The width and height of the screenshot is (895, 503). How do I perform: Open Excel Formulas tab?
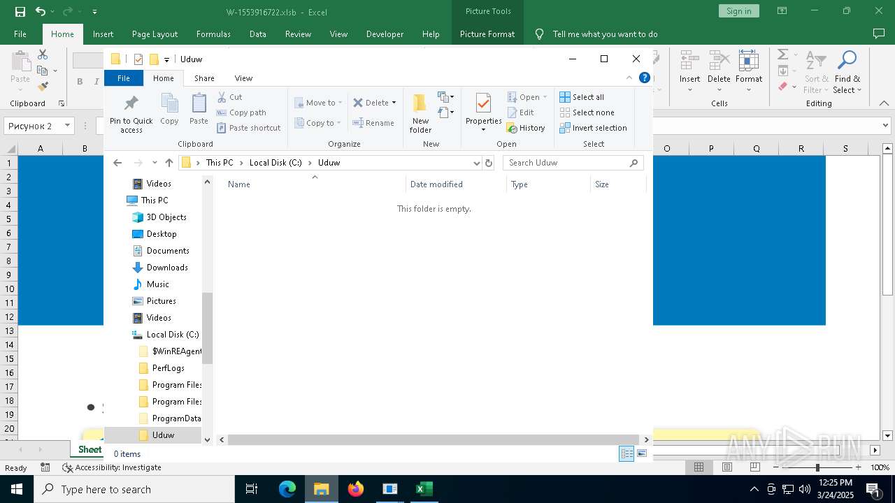tap(213, 34)
